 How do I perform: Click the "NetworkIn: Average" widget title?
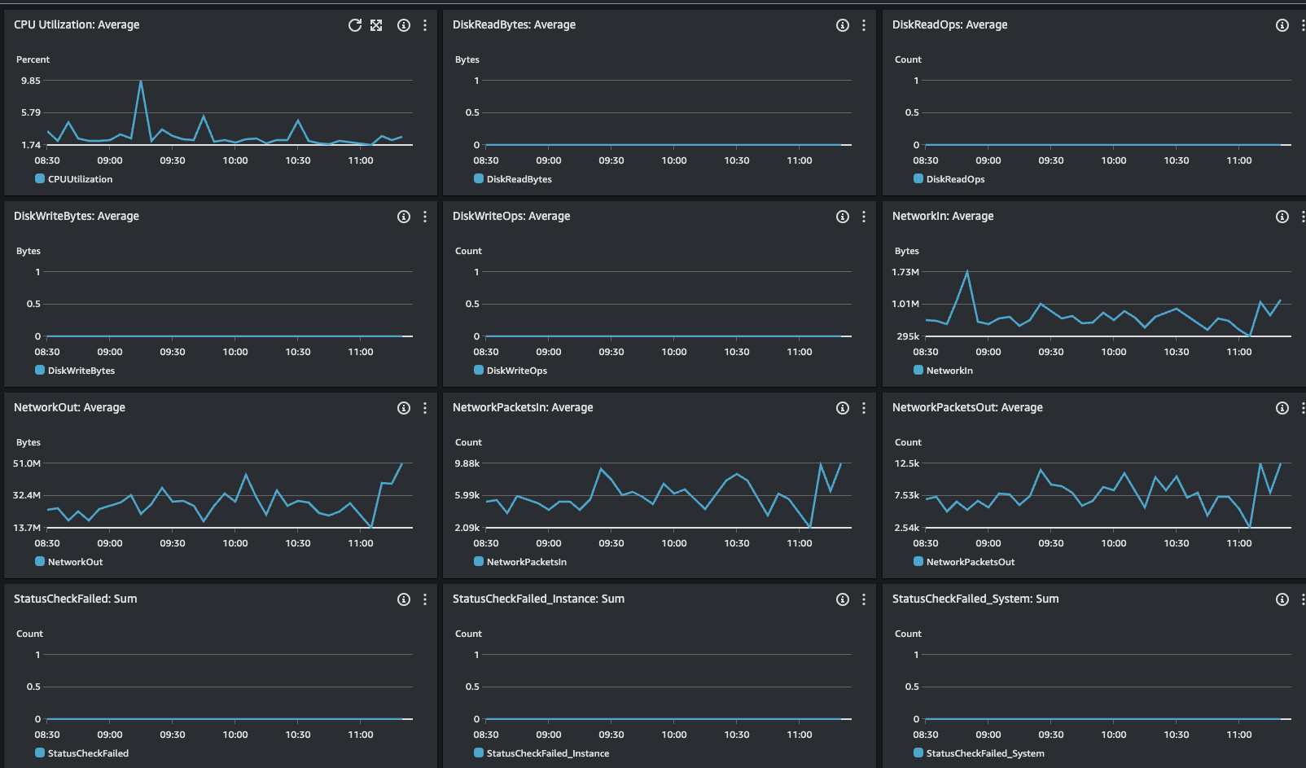(x=943, y=217)
